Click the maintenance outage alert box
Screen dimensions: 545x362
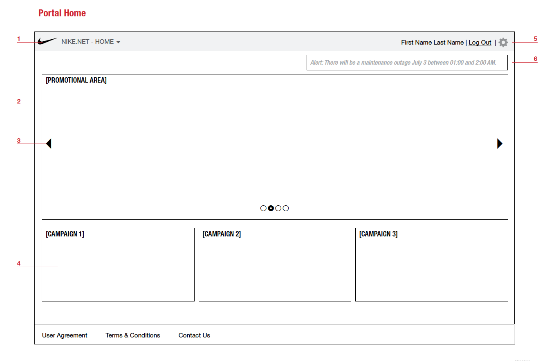click(407, 63)
